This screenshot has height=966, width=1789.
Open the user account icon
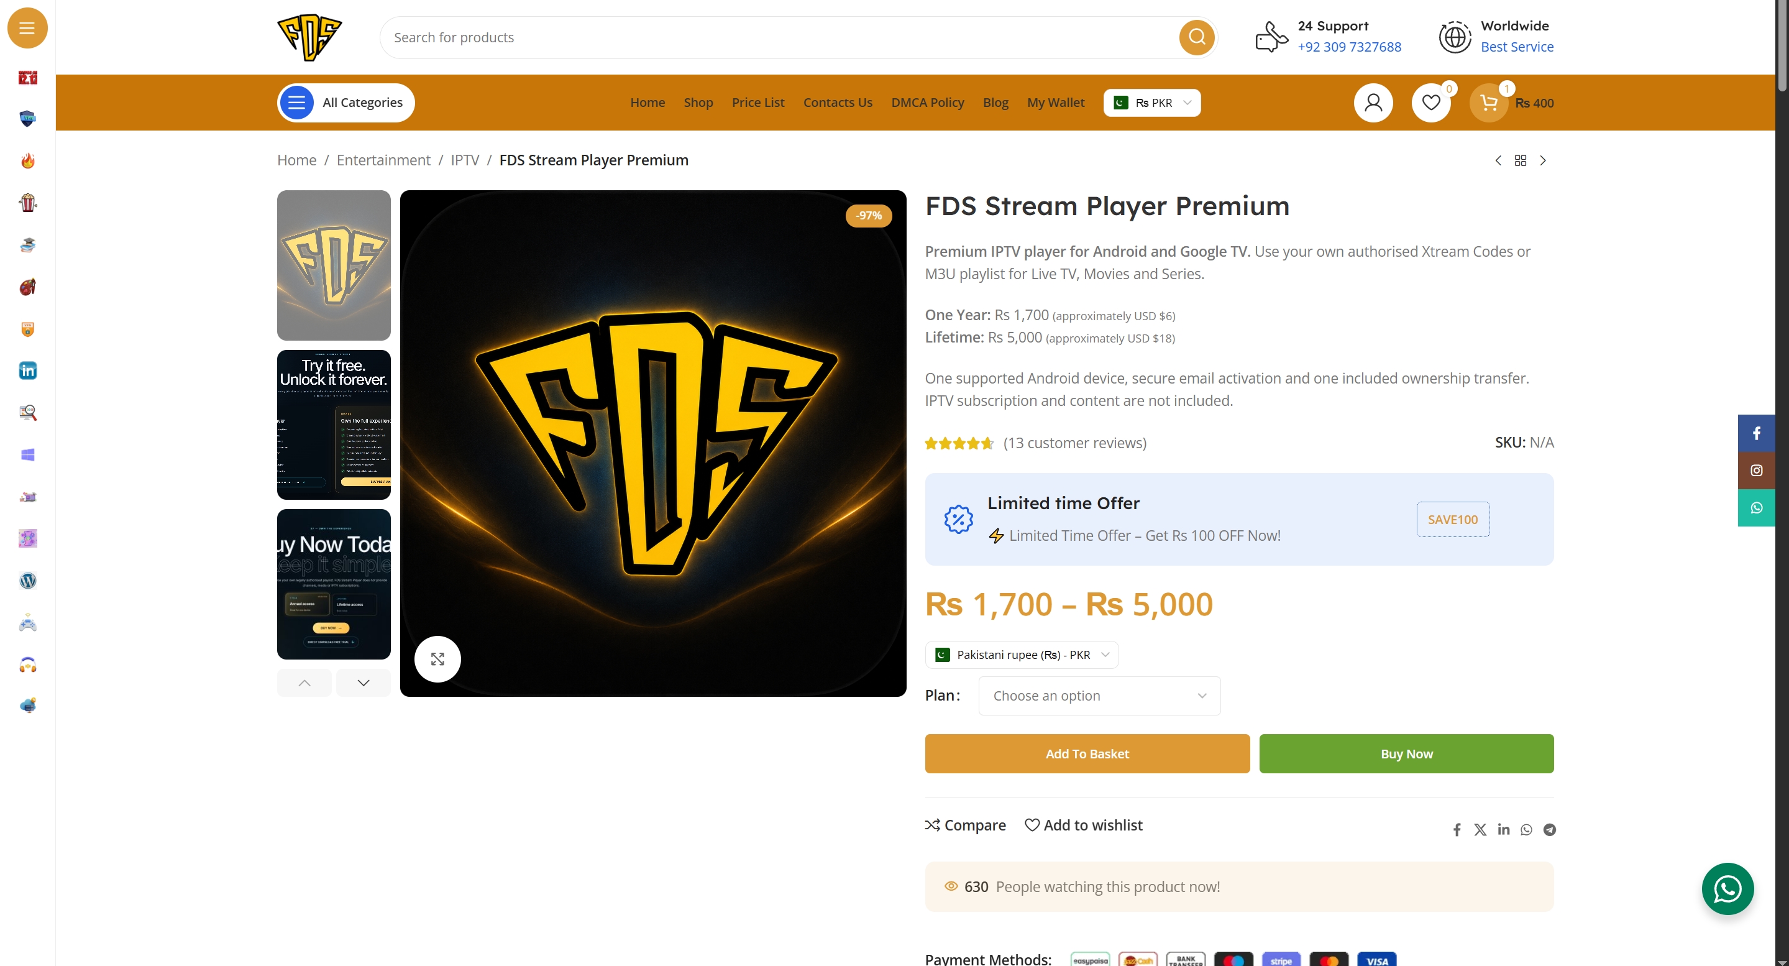click(x=1373, y=103)
